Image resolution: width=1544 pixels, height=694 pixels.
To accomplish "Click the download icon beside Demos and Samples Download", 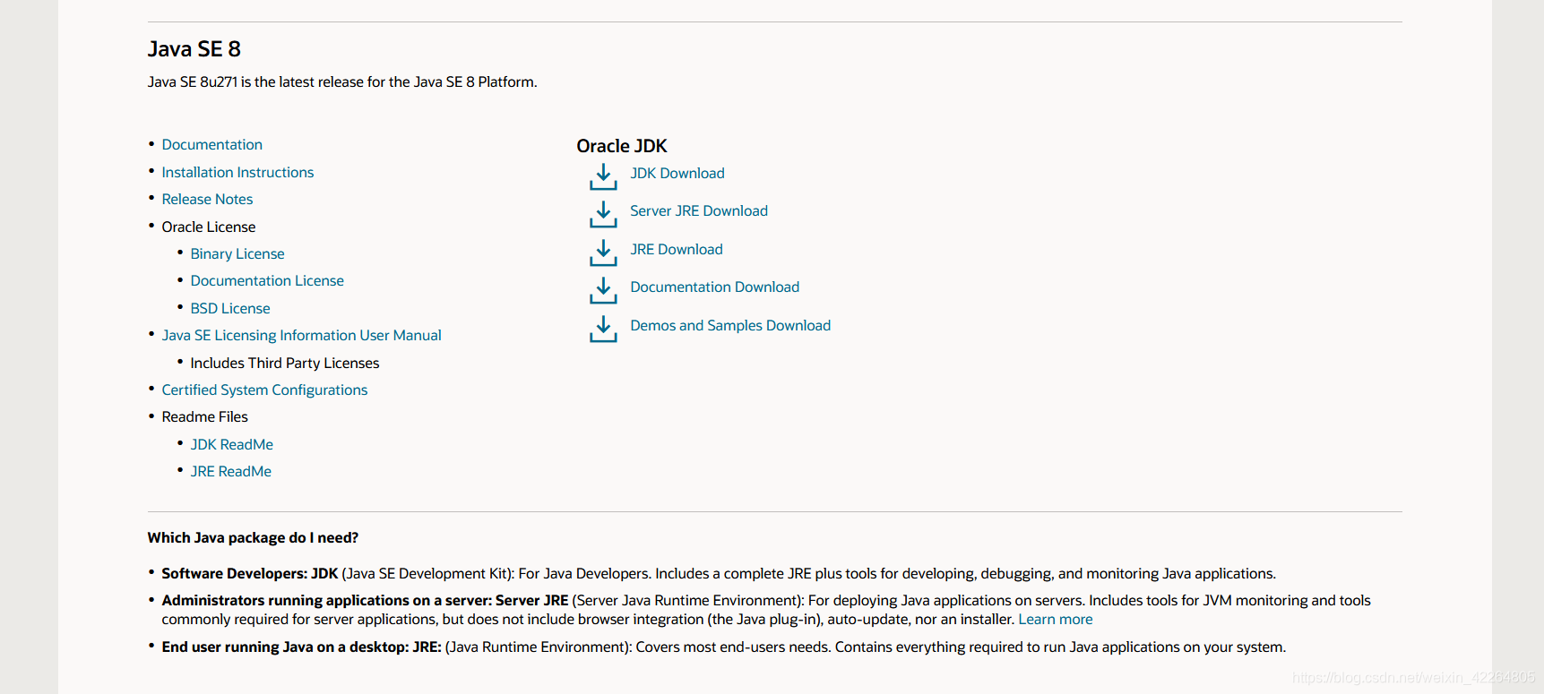I will 603,329.
